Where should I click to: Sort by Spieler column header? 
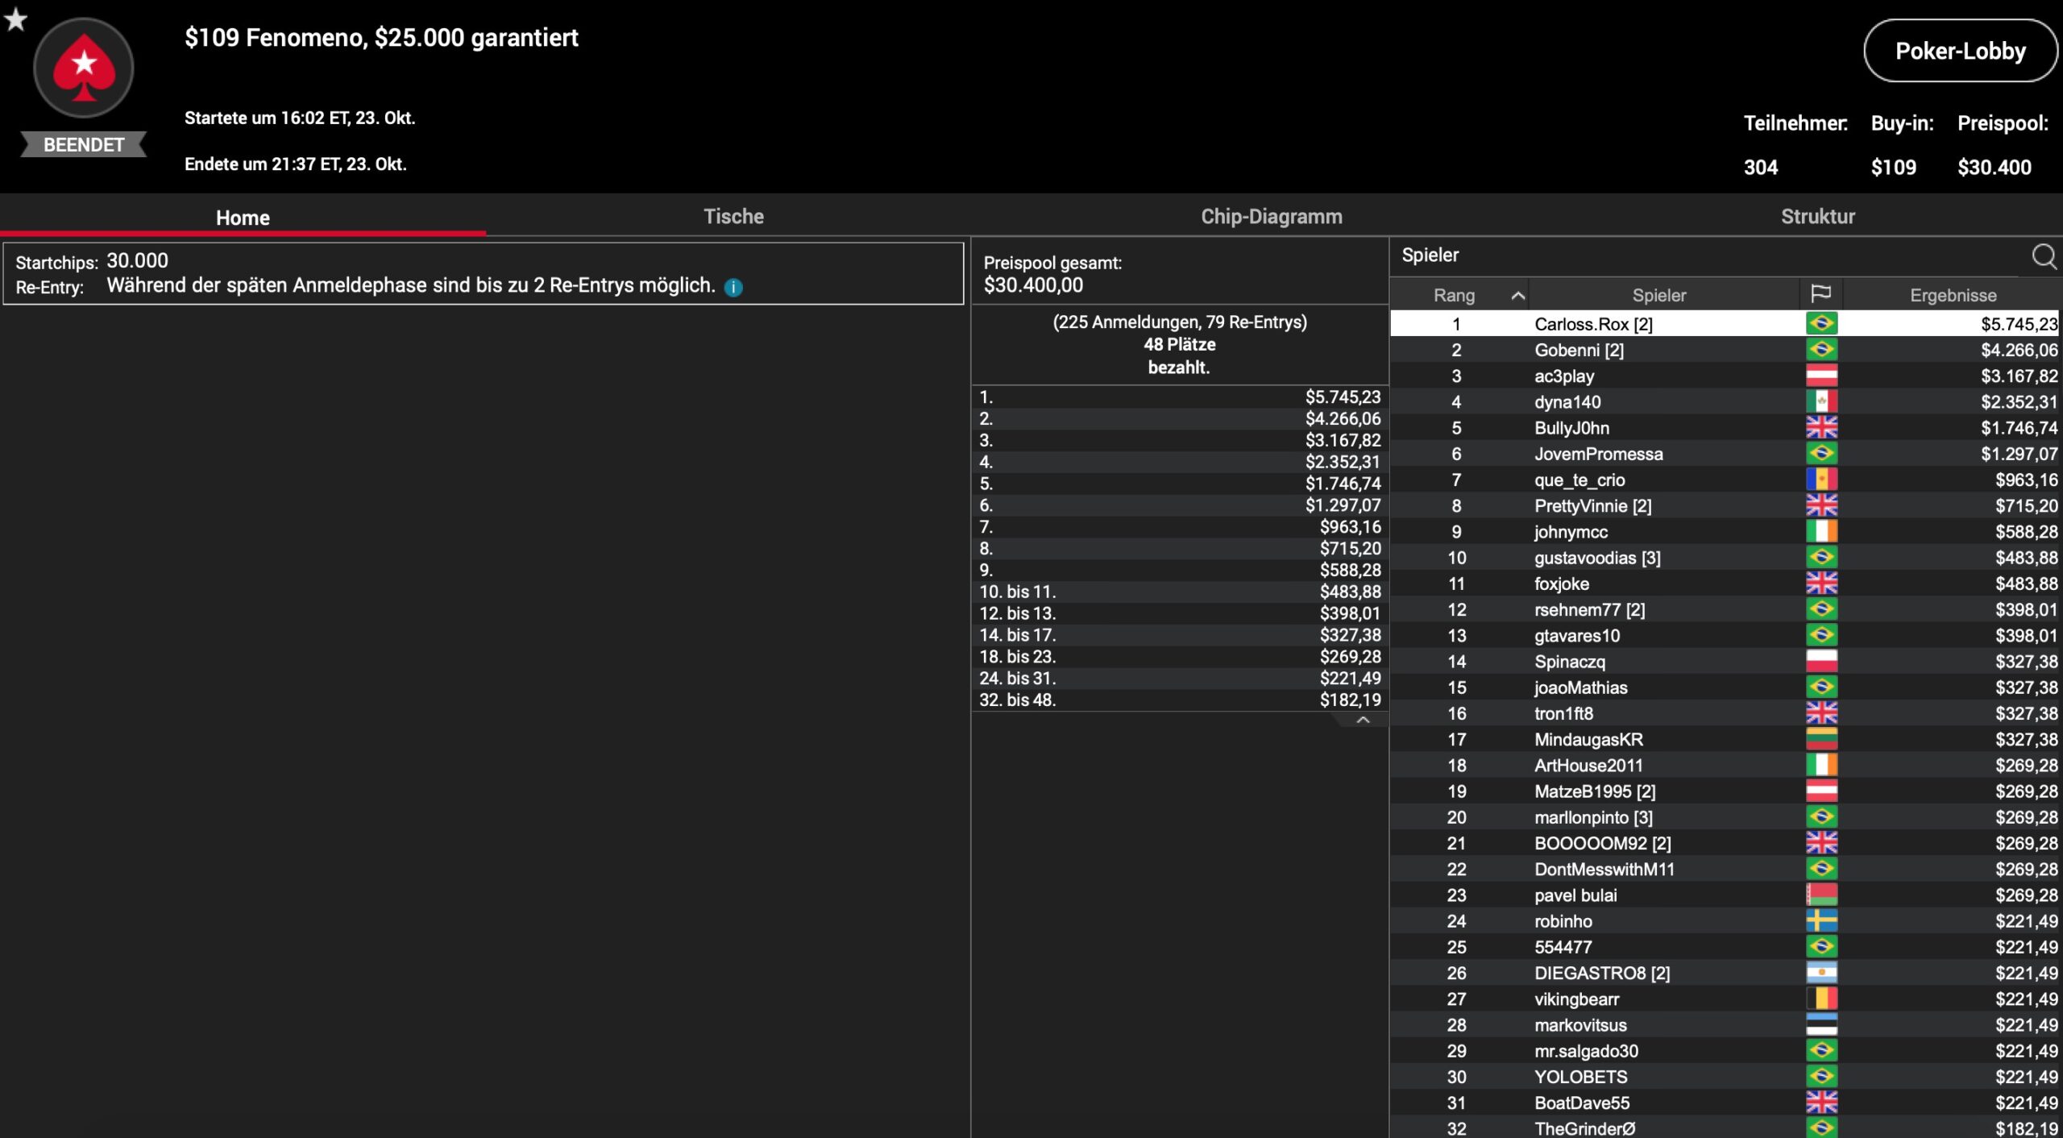click(1658, 295)
